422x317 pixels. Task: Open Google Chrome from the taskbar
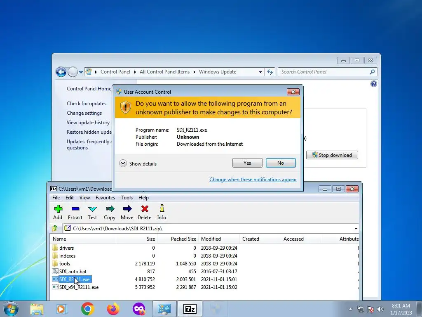point(87,309)
